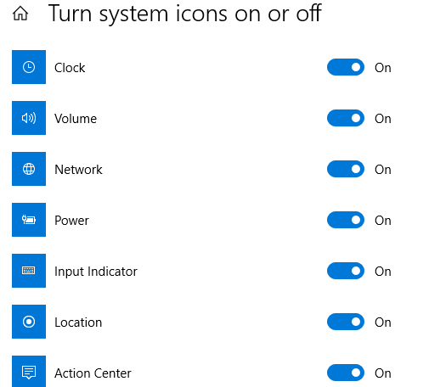Select the Clock text label
This screenshot has height=387, width=429.
tap(70, 68)
